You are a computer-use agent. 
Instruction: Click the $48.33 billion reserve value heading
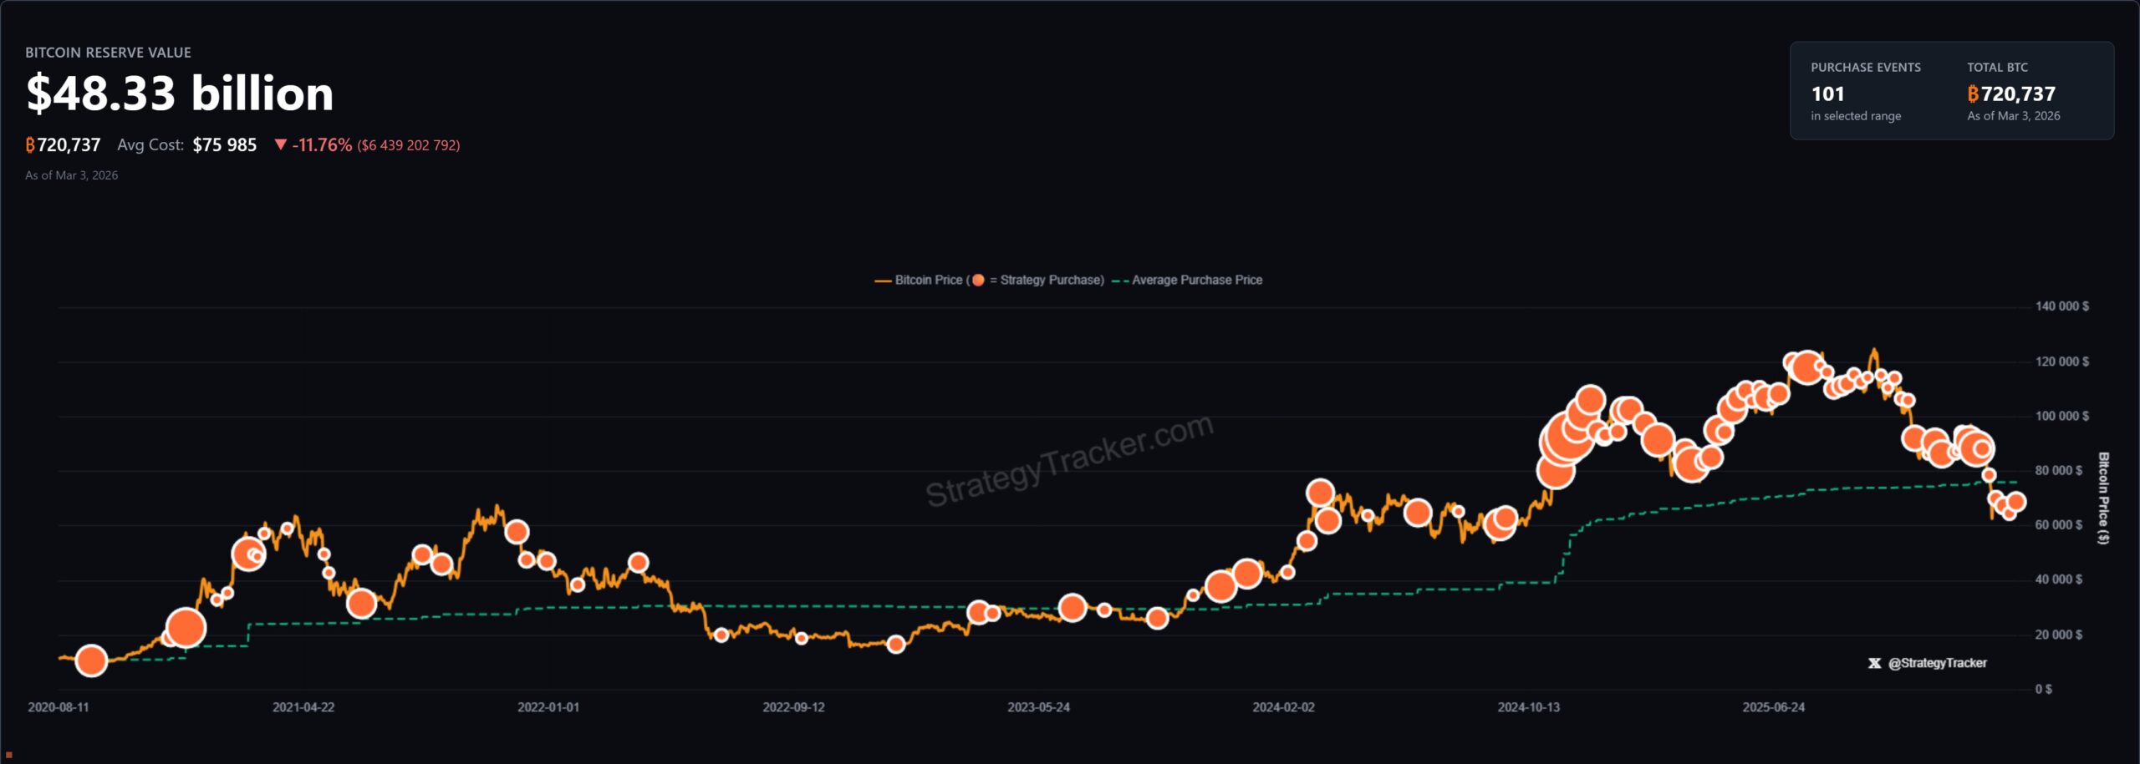tap(180, 93)
